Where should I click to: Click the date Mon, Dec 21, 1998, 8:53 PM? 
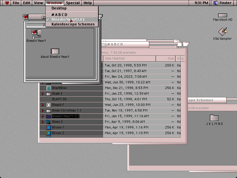point(126,88)
